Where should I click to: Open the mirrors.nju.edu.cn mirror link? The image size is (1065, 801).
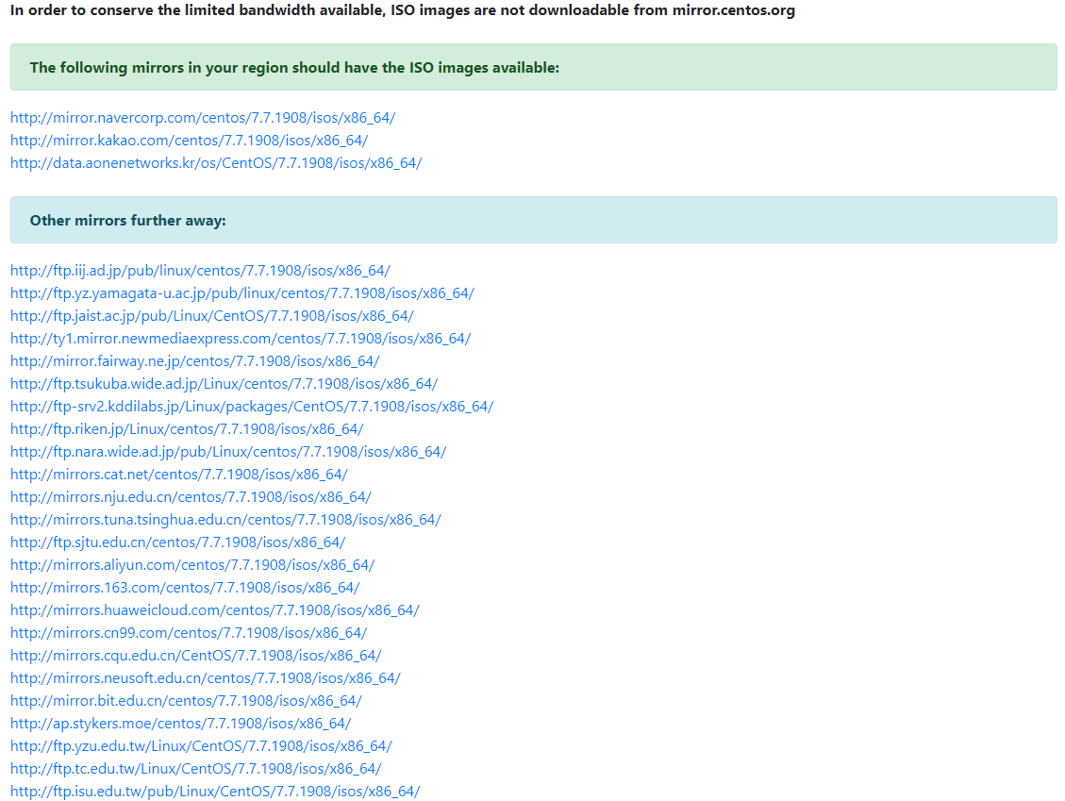[191, 496]
